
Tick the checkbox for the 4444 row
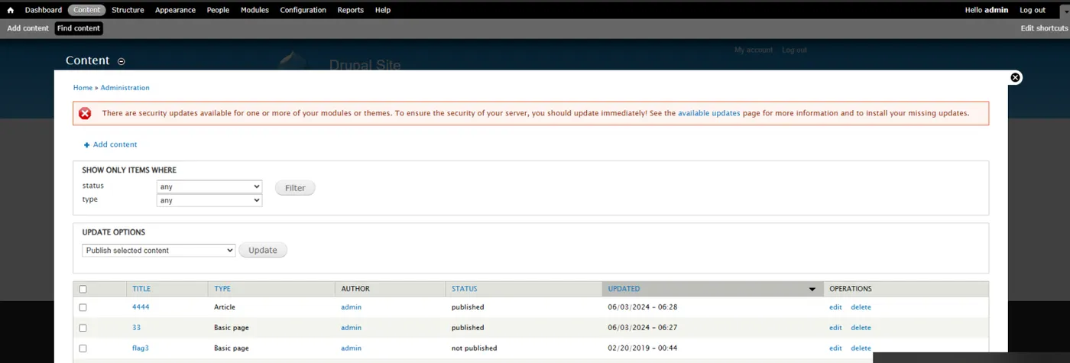(x=83, y=307)
